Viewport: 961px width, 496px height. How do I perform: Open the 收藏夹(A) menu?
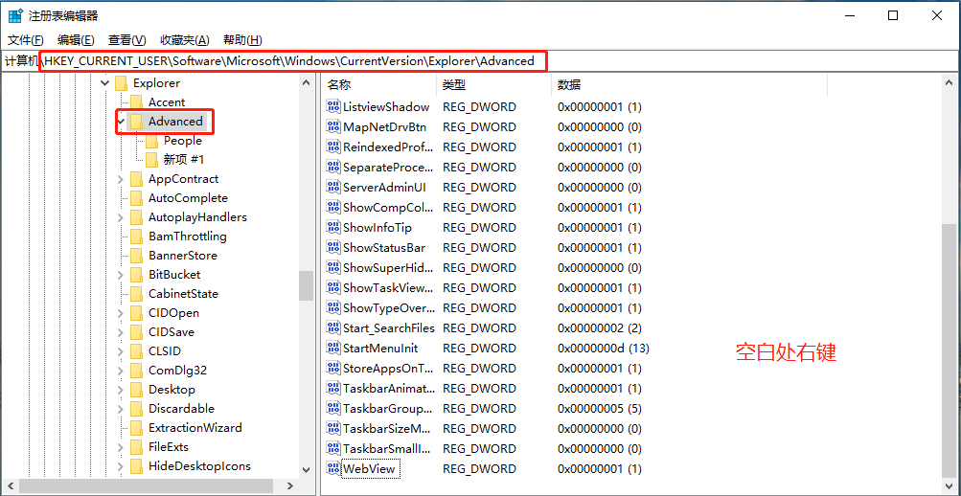pyautogui.click(x=185, y=40)
